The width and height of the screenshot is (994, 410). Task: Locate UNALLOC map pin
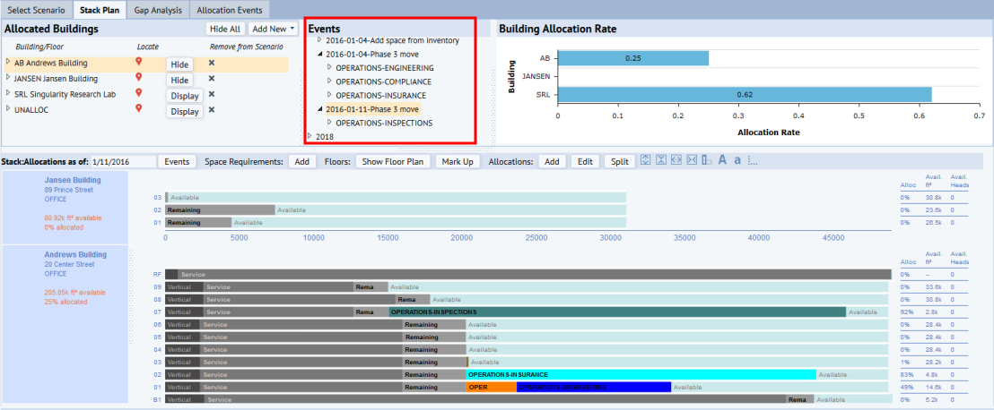point(139,108)
